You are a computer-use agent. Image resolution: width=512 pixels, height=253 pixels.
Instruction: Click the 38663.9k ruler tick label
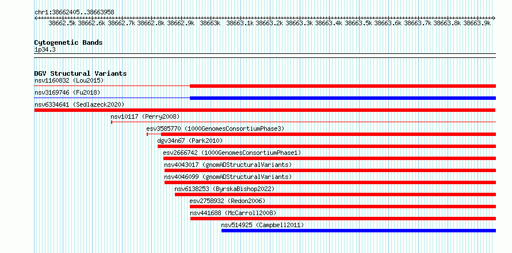click(x=477, y=23)
